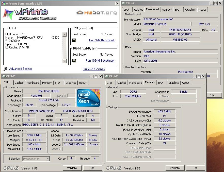224x172 pixels.
Task: Start the Run 1024M Benchmark link
Action: 100,61
